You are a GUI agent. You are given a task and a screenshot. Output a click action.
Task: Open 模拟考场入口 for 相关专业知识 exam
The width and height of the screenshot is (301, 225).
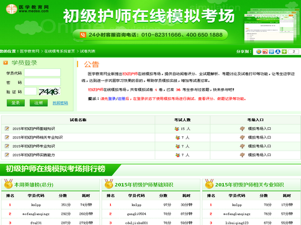pos(259,137)
